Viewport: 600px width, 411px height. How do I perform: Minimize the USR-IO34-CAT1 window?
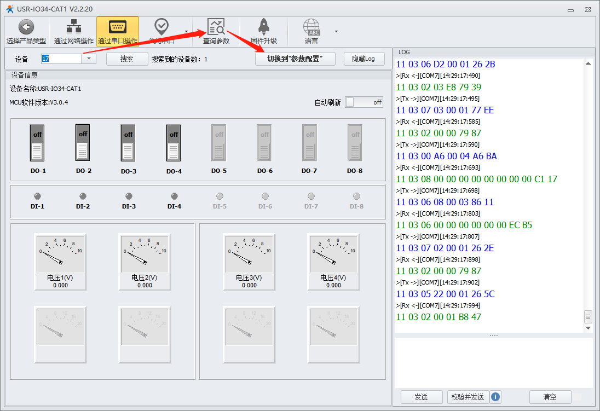click(570, 10)
